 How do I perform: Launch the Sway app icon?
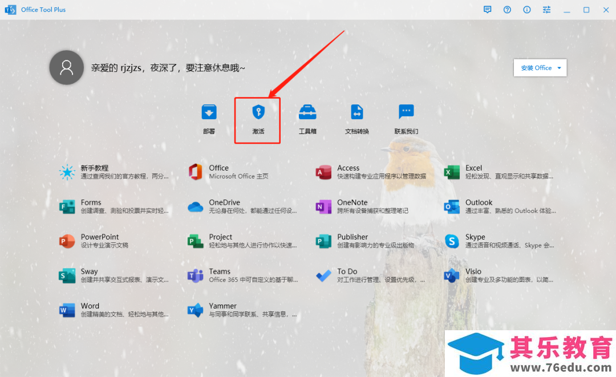pos(67,275)
